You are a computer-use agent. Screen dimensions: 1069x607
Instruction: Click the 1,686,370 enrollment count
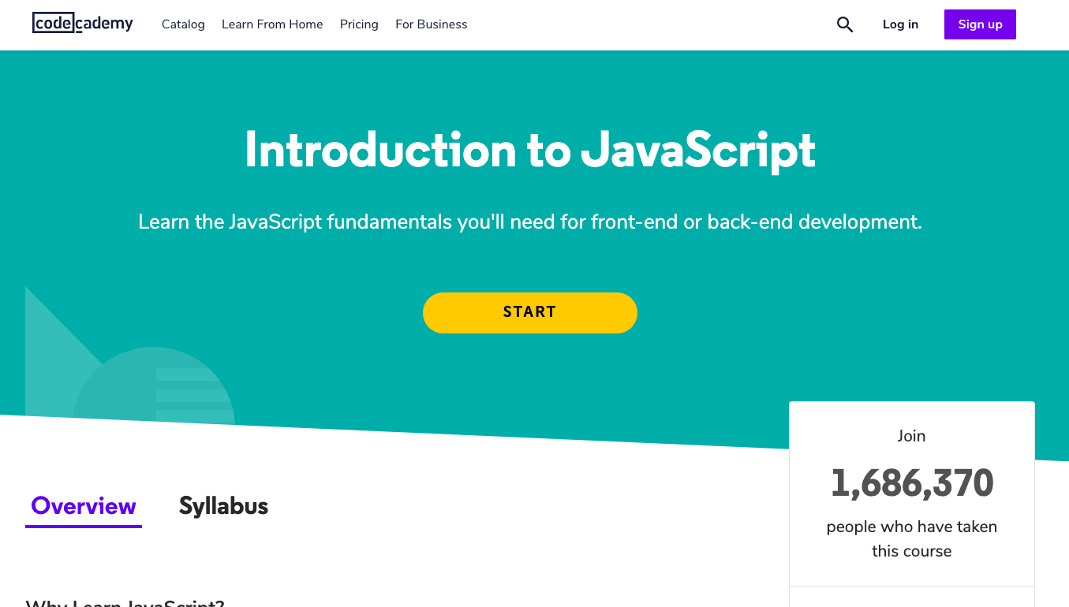click(911, 482)
